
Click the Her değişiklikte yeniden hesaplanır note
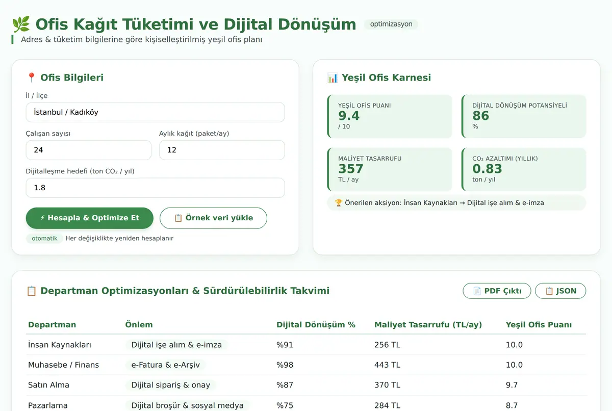point(119,238)
